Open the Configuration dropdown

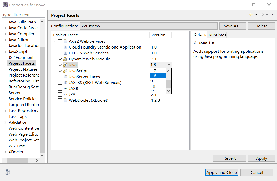(x=149, y=26)
